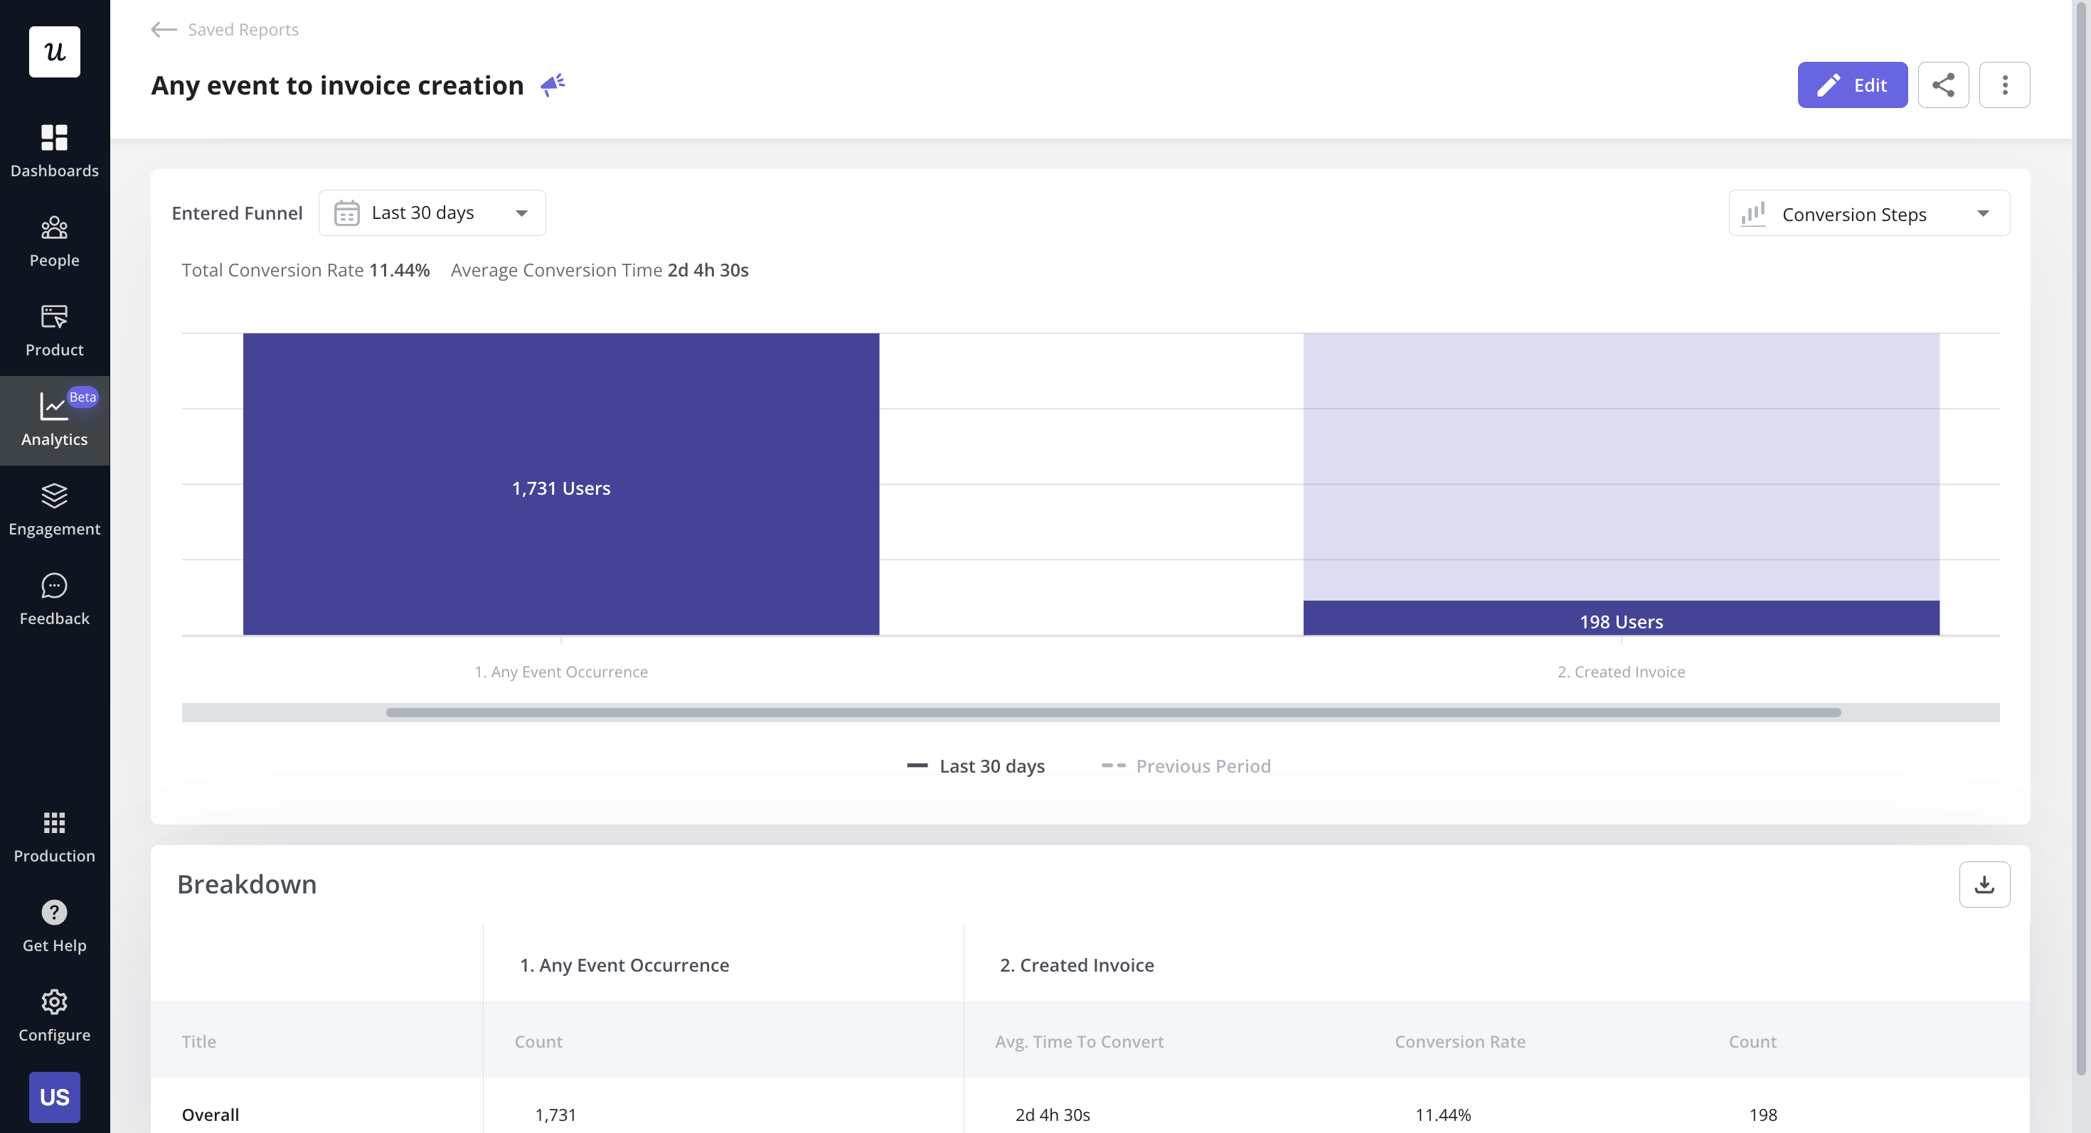
Task: Click the Edit button
Action: click(1852, 85)
